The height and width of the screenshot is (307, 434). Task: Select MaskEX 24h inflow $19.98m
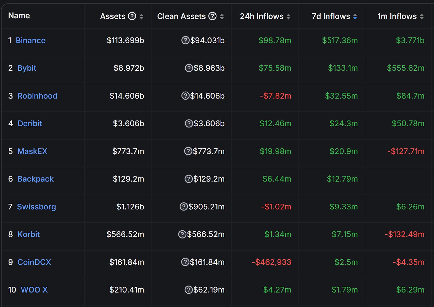(276, 151)
